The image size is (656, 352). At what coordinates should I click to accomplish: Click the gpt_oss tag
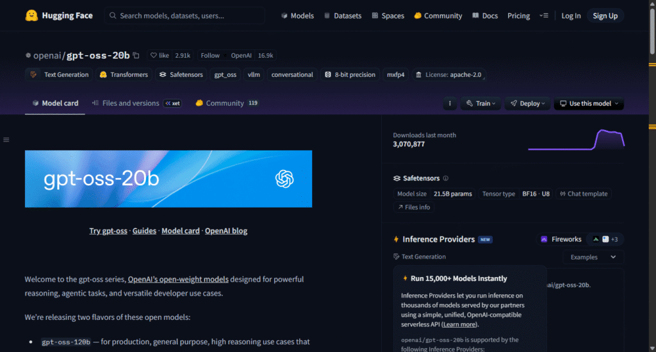(x=225, y=74)
